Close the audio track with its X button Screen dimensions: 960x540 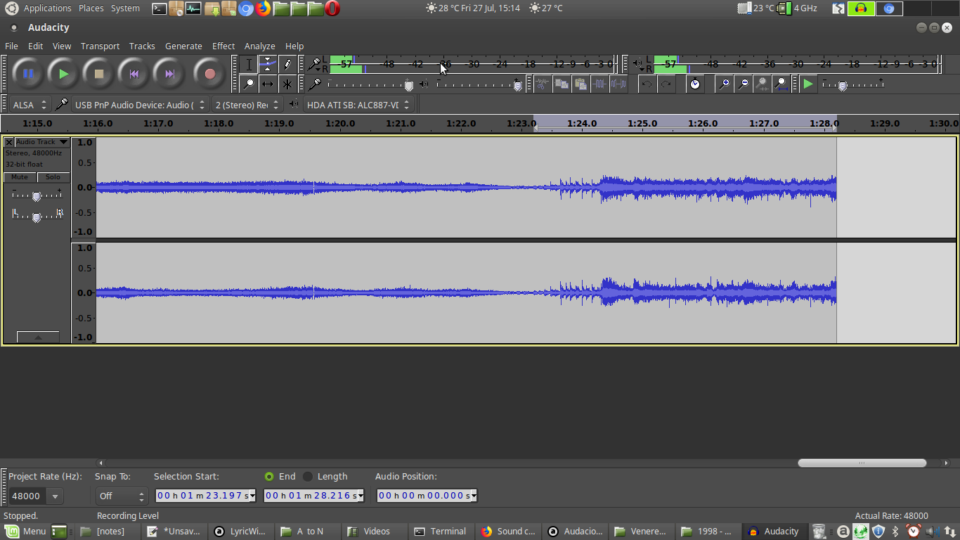[9, 142]
